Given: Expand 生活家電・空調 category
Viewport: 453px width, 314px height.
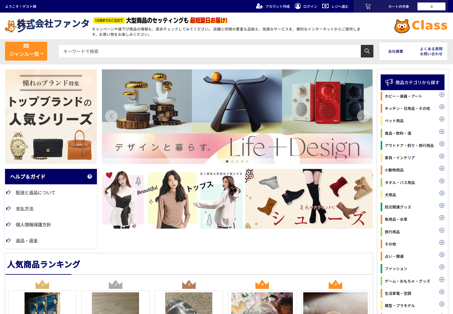Looking at the screenshot, I should coord(442,292).
